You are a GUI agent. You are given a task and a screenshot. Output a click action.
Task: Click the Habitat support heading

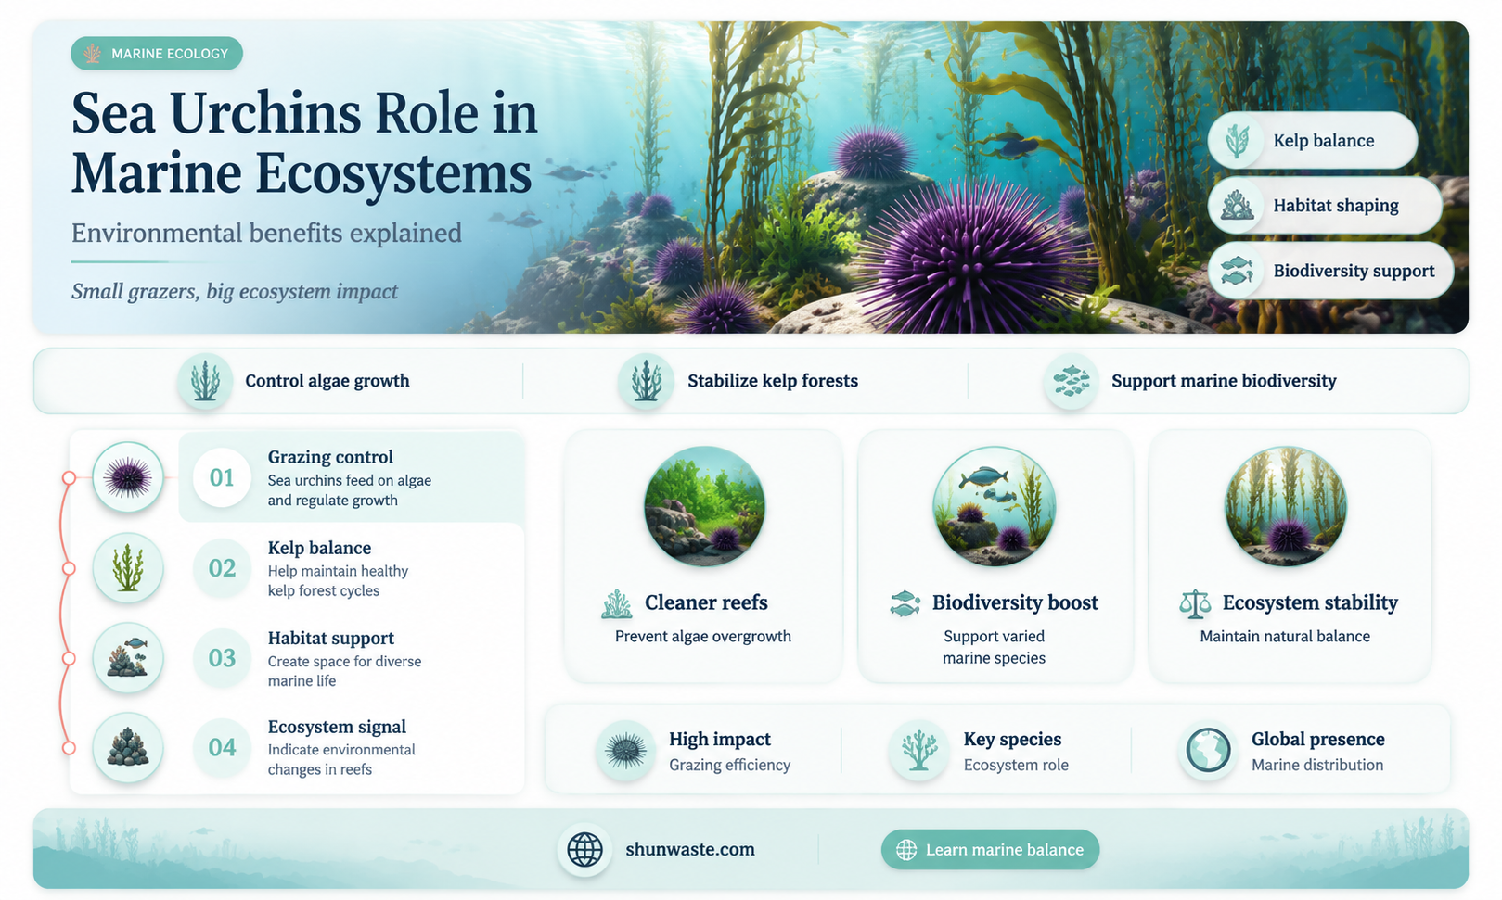pos(331,638)
